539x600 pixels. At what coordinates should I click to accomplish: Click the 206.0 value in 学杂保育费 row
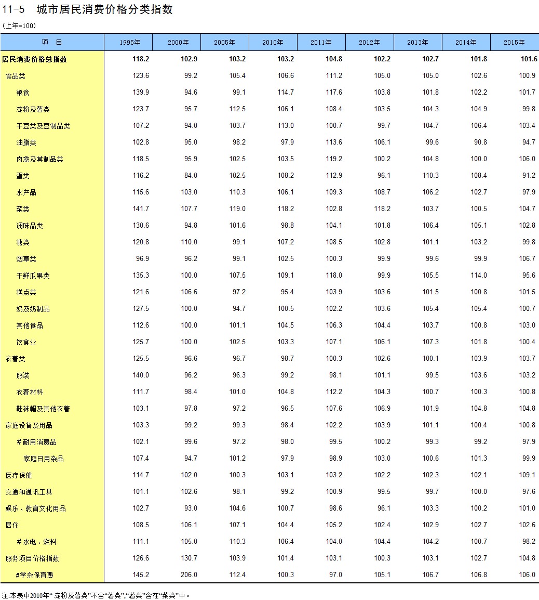[188, 575]
